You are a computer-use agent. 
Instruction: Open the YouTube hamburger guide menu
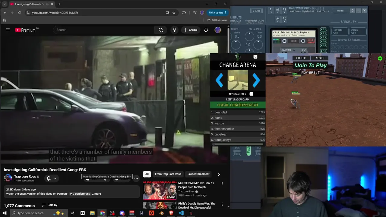pyautogui.click(x=8, y=30)
